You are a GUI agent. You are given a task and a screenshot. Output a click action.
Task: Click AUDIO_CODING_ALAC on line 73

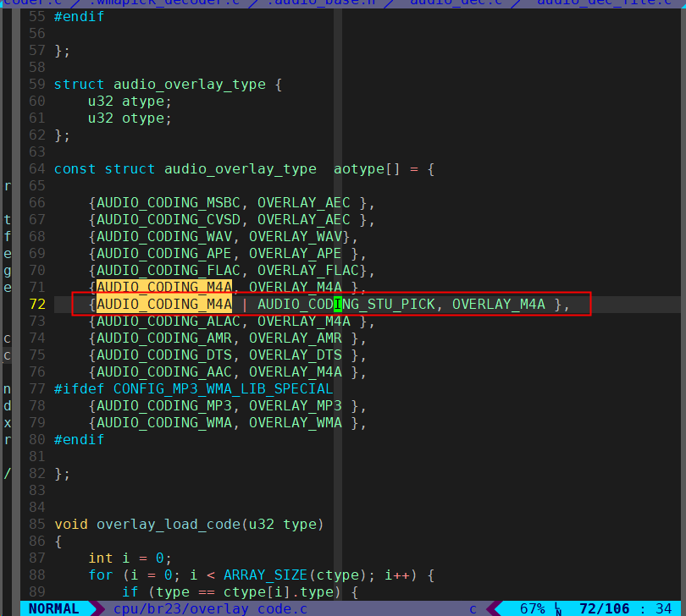(169, 322)
